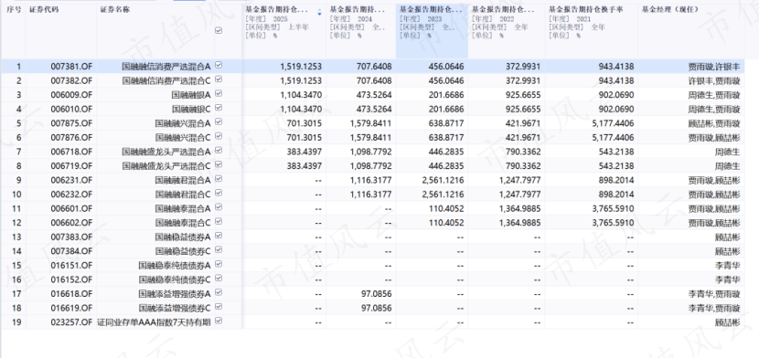Toggle the checkbox for 国融融银A
Screen dimensions: 759x358
(219, 94)
